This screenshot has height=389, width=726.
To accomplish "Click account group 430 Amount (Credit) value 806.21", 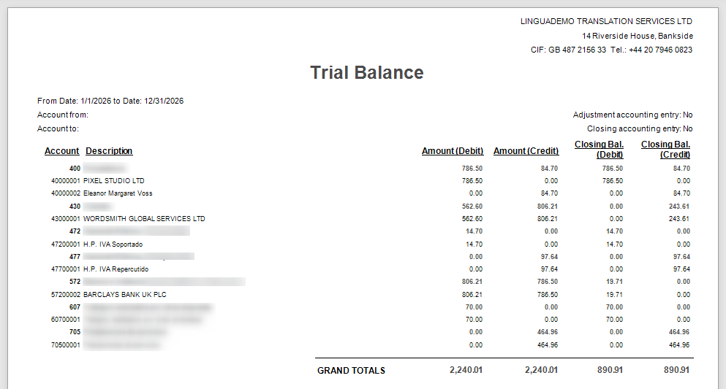I will point(548,206).
